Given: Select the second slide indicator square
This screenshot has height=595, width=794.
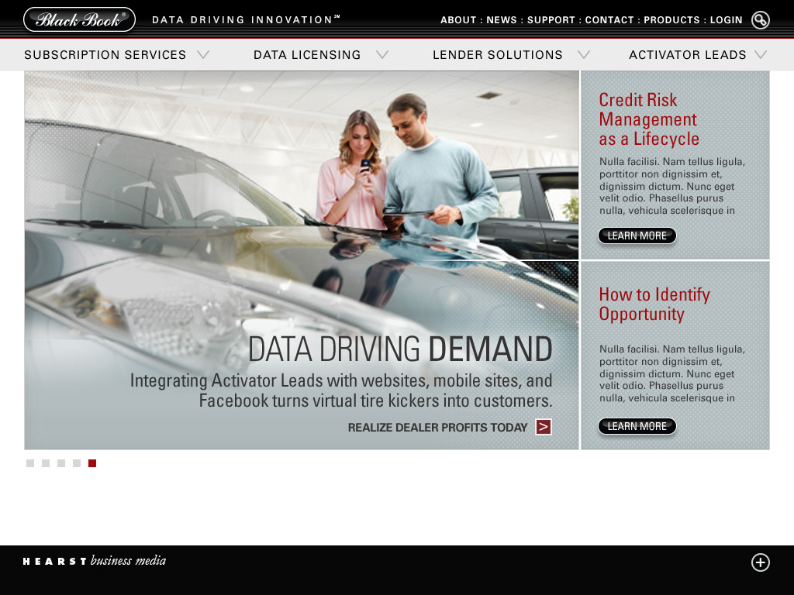Looking at the screenshot, I should click(46, 463).
